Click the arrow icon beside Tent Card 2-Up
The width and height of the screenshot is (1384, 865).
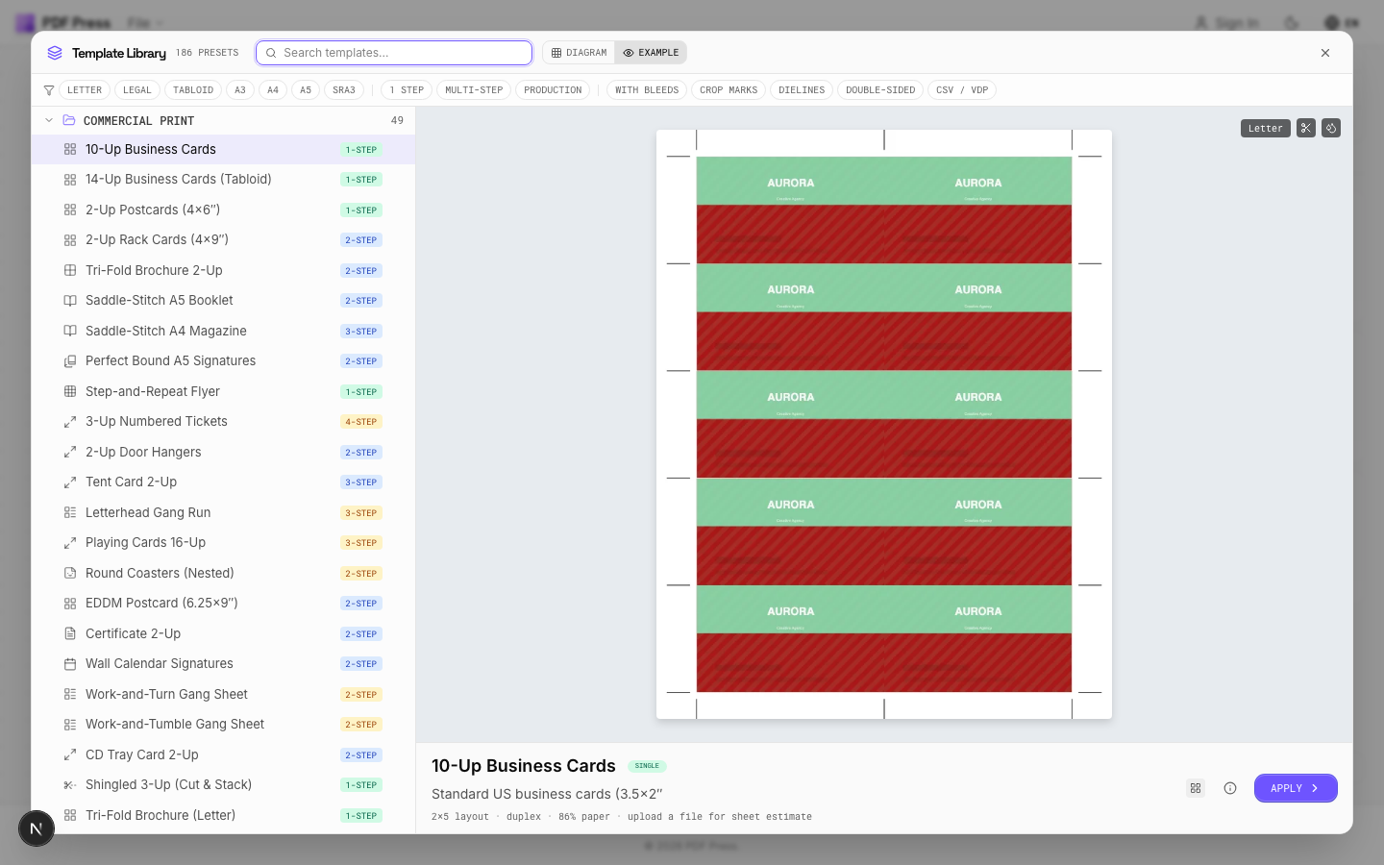pyautogui.click(x=70, y=482)
